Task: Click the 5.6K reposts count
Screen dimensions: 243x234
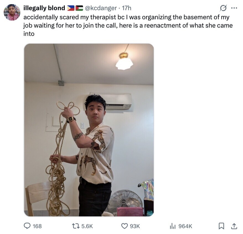Action: click(87, 226)
